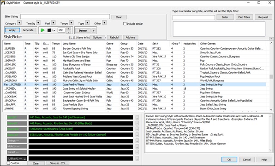
Task: Play the selected style preview
Action: (42, 30)
